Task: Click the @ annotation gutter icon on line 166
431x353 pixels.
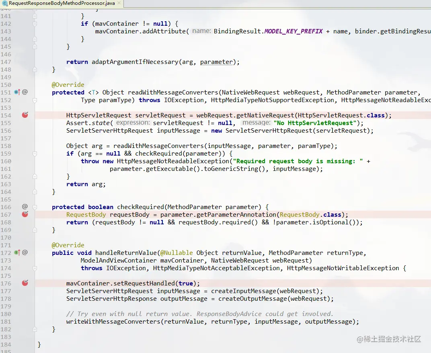Action: [25, 207]
